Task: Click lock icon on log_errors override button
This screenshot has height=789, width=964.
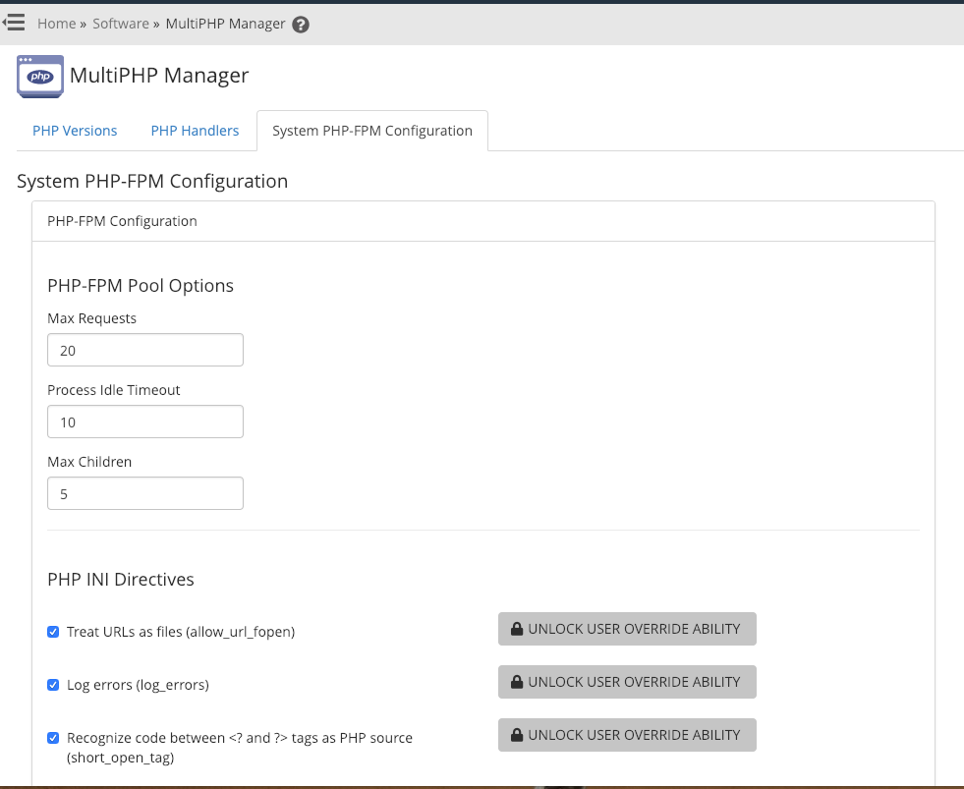Action: point(517,682)
